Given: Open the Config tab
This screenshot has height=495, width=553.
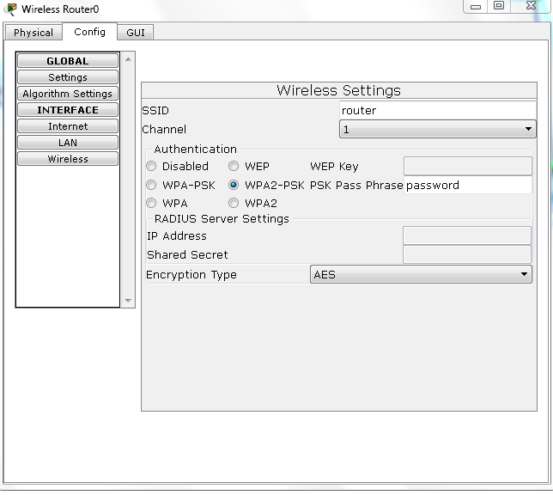Looking at the screenshot, I should [x=89, y=32].
